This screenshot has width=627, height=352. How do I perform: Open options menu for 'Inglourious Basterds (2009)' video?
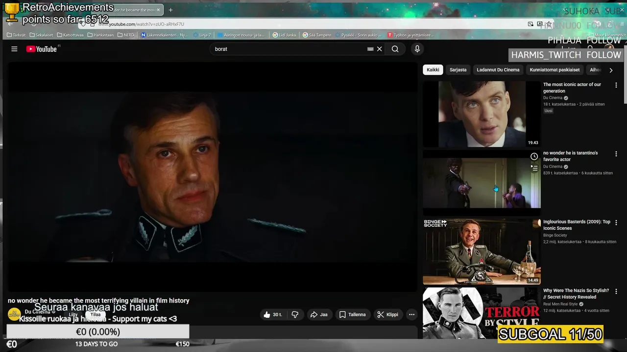(616, 222)
